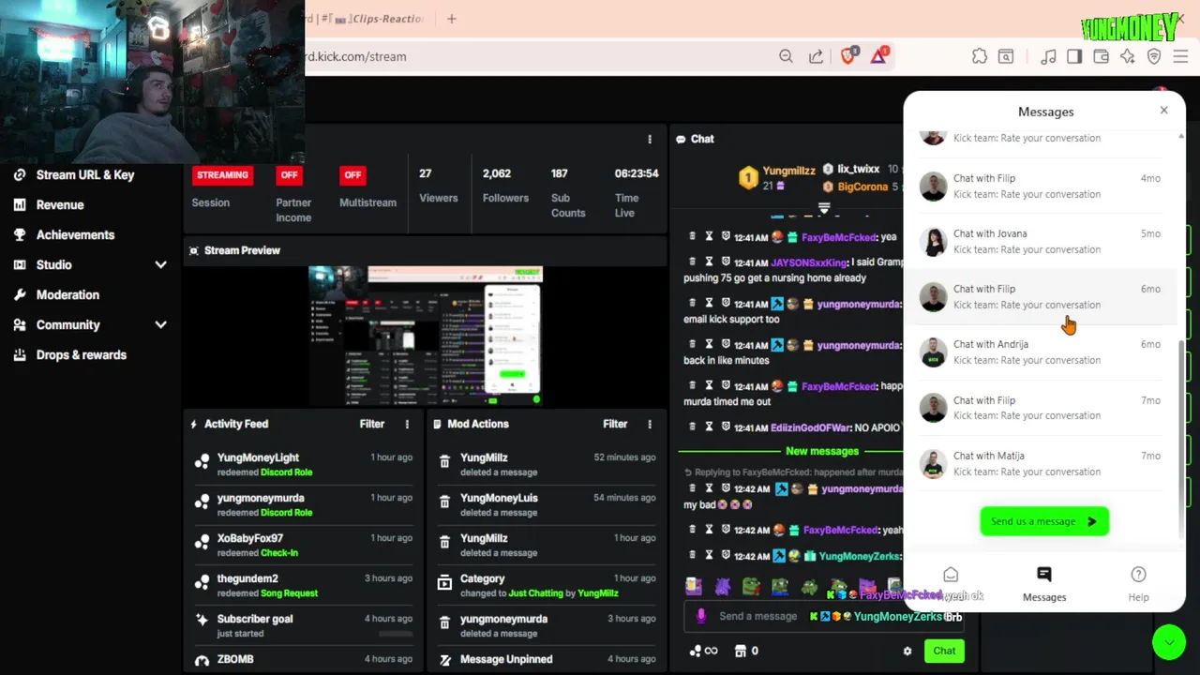Image resolution: width=1200 pixels, height=675 pixels.
Task: Pick the purple Gengar emote in chat
Action: 722,587
